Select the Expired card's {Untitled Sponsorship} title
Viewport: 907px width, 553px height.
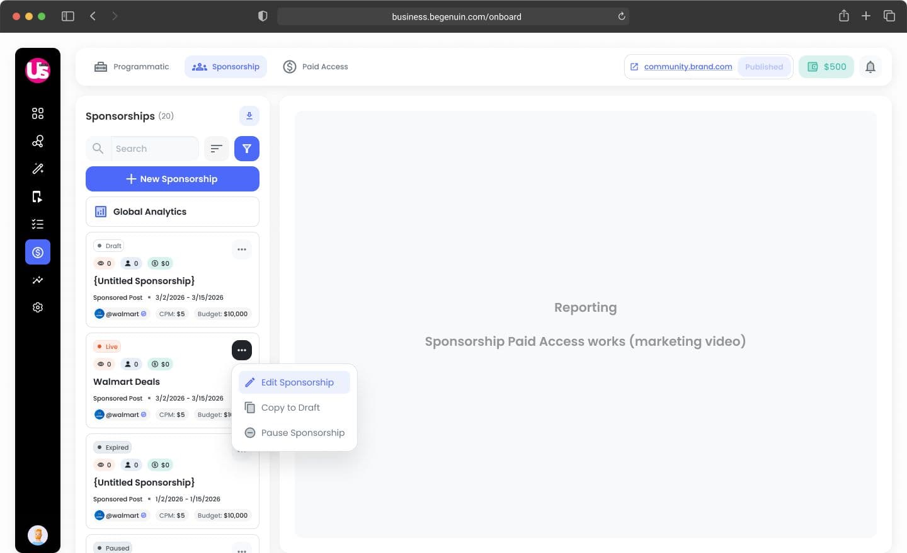pos(144,482)
